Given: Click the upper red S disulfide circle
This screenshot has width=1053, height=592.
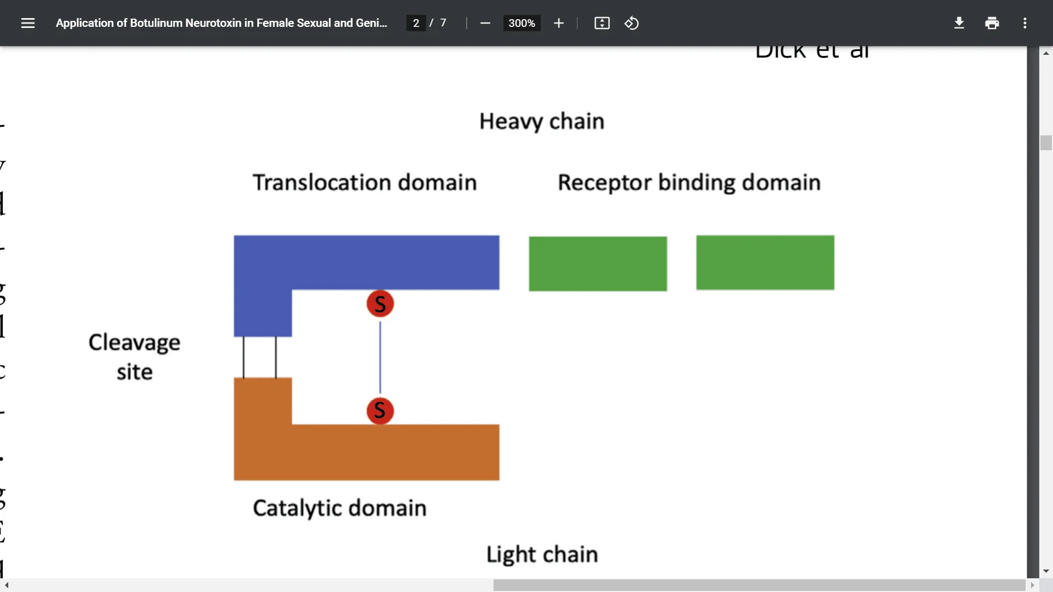Looking at the screenshot, I should (x=380, y=304).
